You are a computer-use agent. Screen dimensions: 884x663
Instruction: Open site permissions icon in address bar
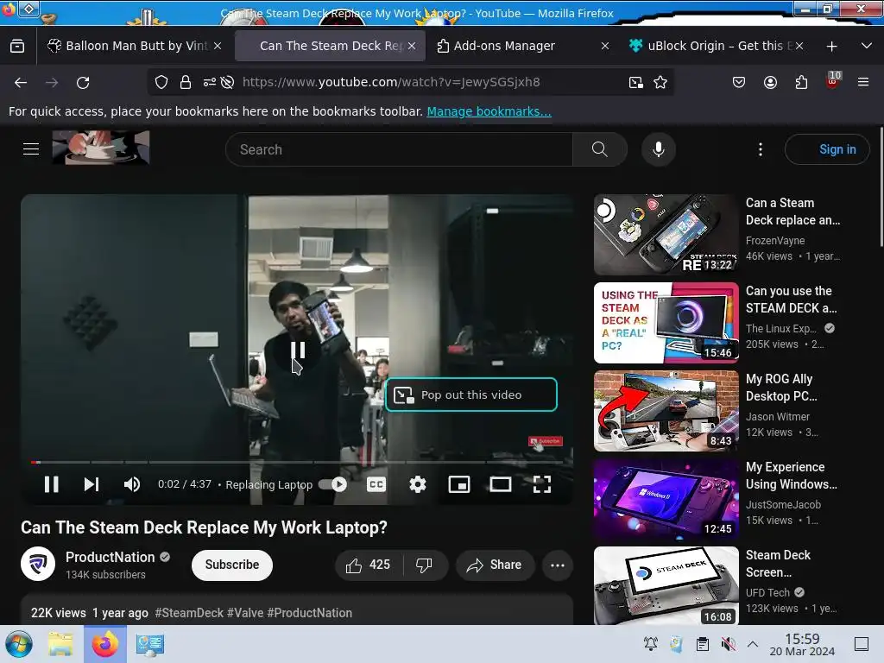tap(209, 82)
